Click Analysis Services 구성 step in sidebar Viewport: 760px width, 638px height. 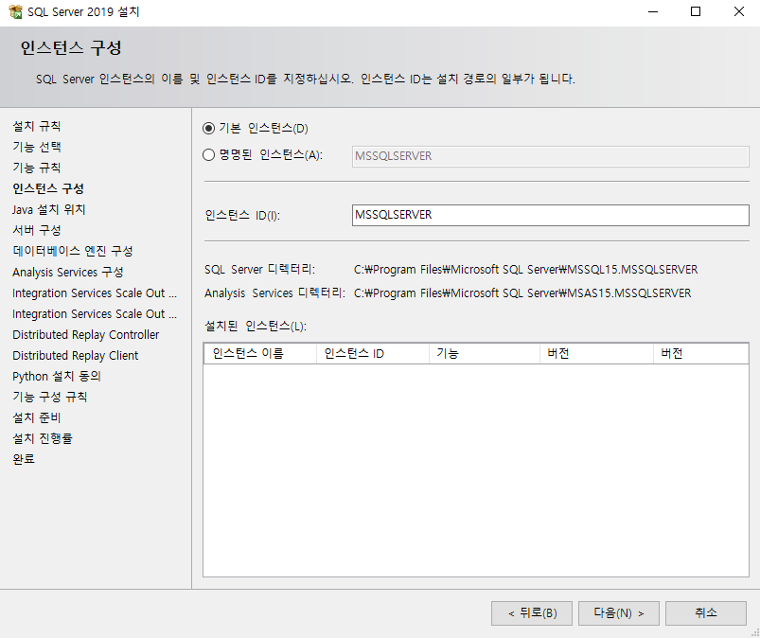pyautogui.click(x=68, y=272)
